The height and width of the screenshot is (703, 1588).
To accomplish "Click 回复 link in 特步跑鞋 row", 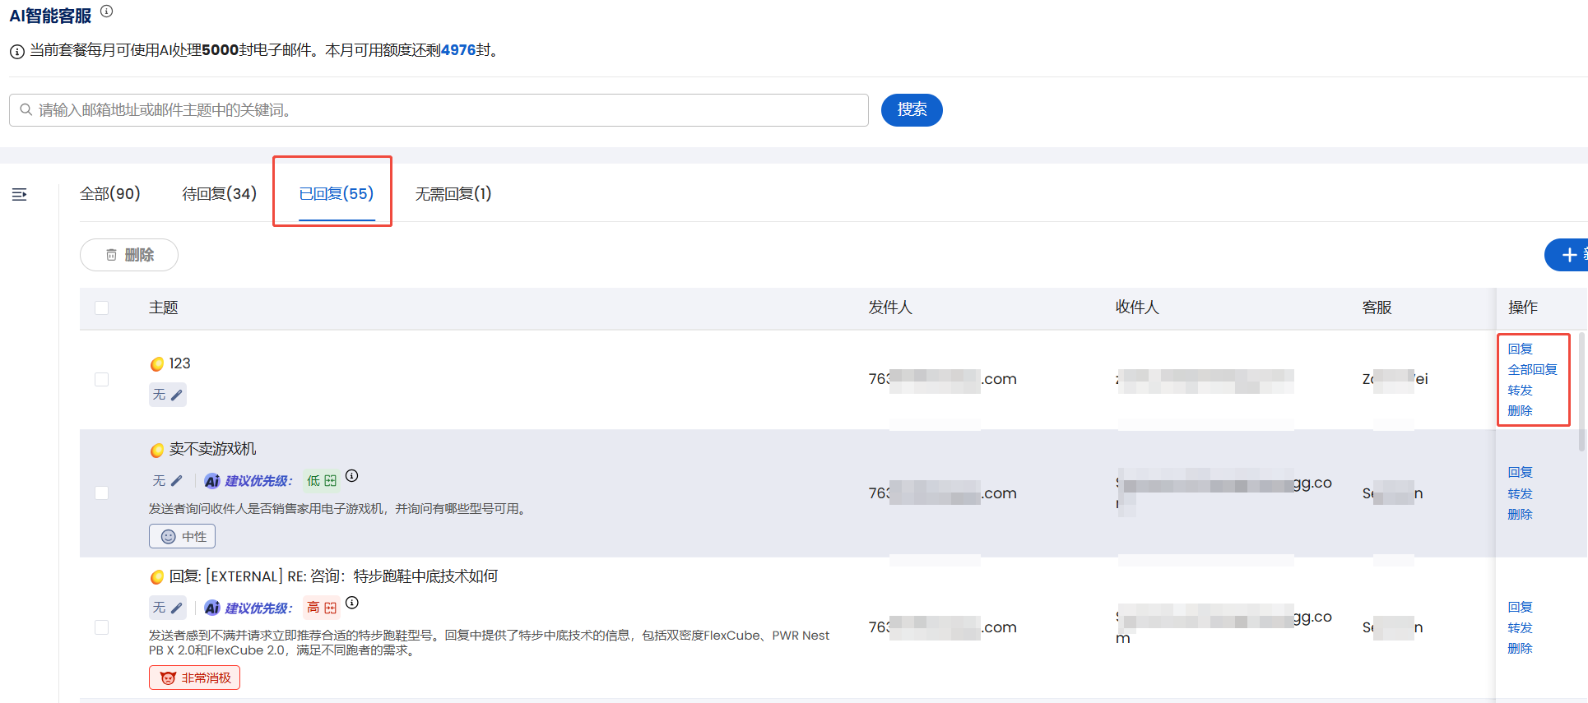I will 1521,607.
